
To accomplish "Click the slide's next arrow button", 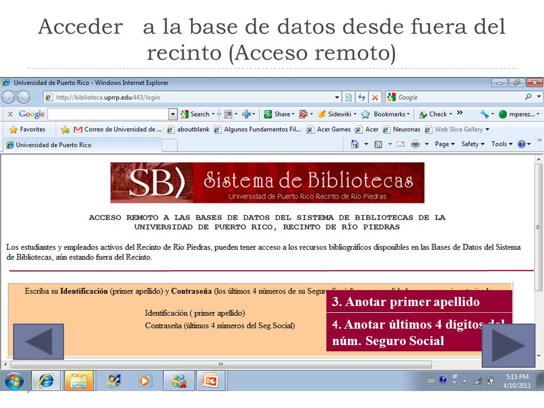I will point(508,345).
